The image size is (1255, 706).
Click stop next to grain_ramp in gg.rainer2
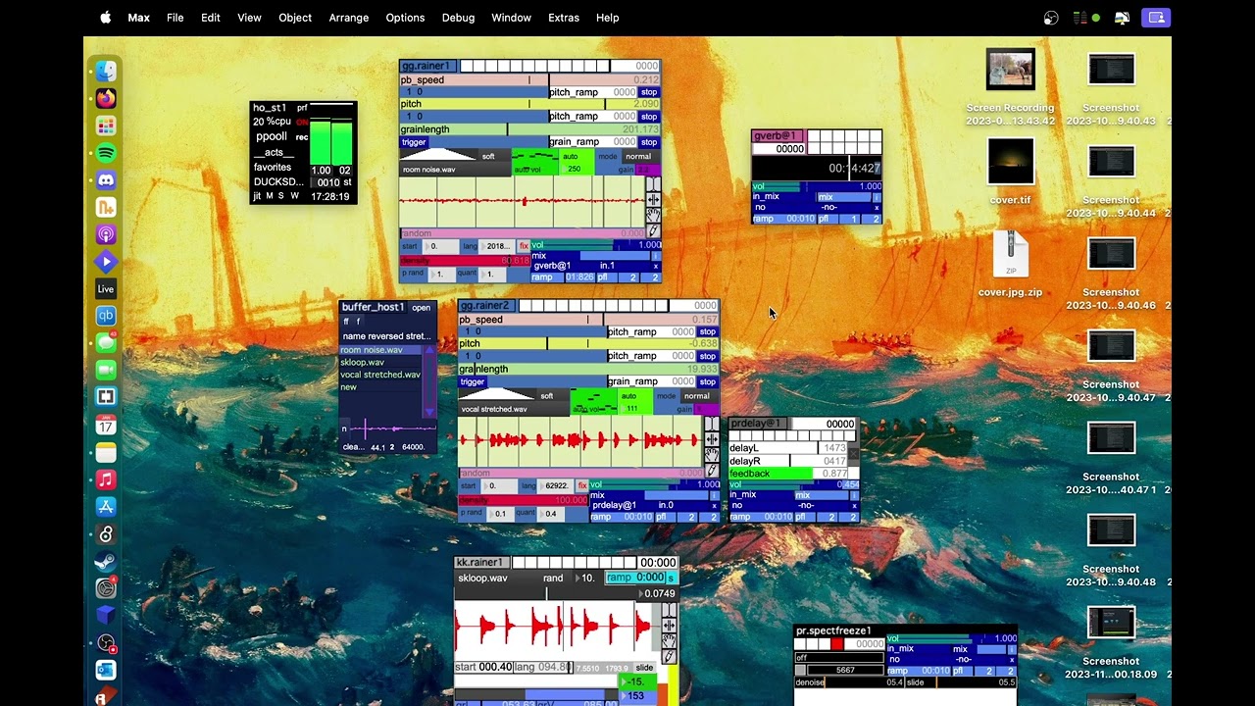pos(707,381)
